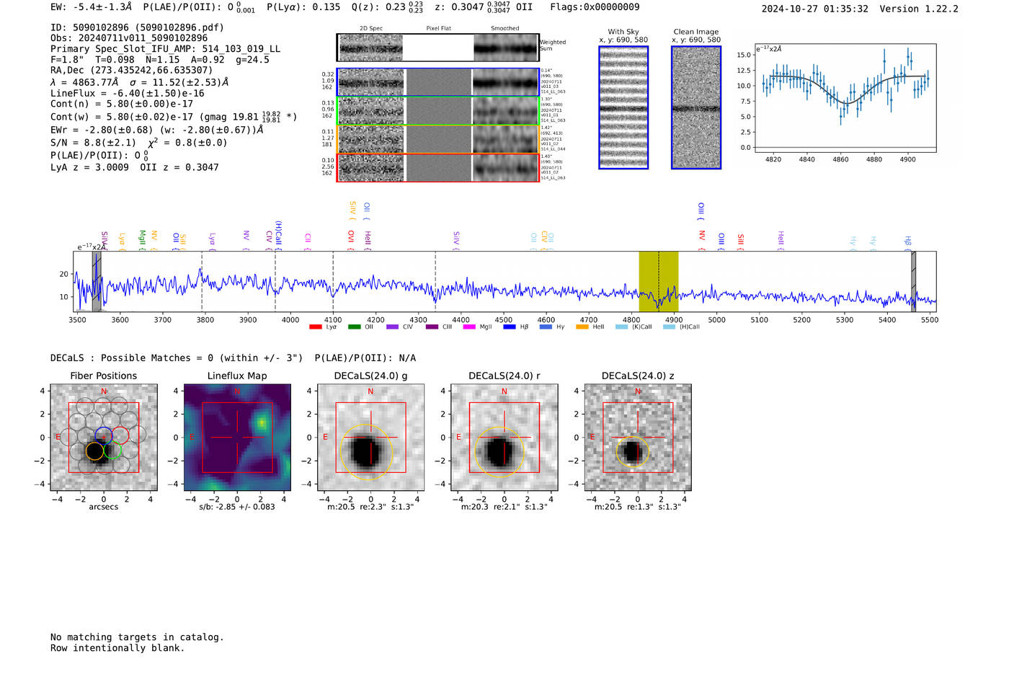Click the orange fiber circle in Fiber Positions
The width and height of the screenshot is (1009, 687).
(94, 451)
